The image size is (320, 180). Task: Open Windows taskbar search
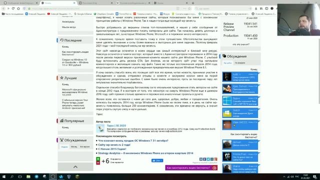point(12,176)
